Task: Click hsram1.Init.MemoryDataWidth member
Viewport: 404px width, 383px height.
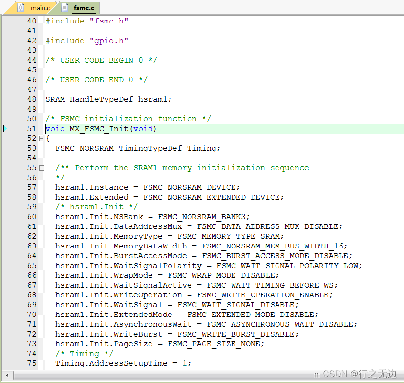Action: (121, 247)
